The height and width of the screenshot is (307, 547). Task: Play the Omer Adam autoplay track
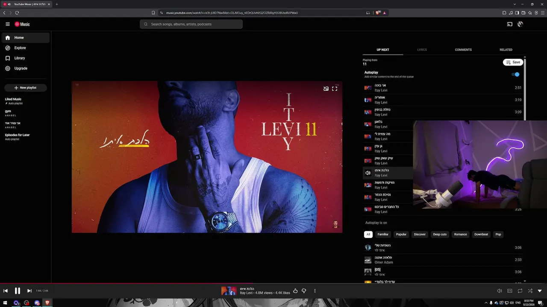click(x=443, y=260)
